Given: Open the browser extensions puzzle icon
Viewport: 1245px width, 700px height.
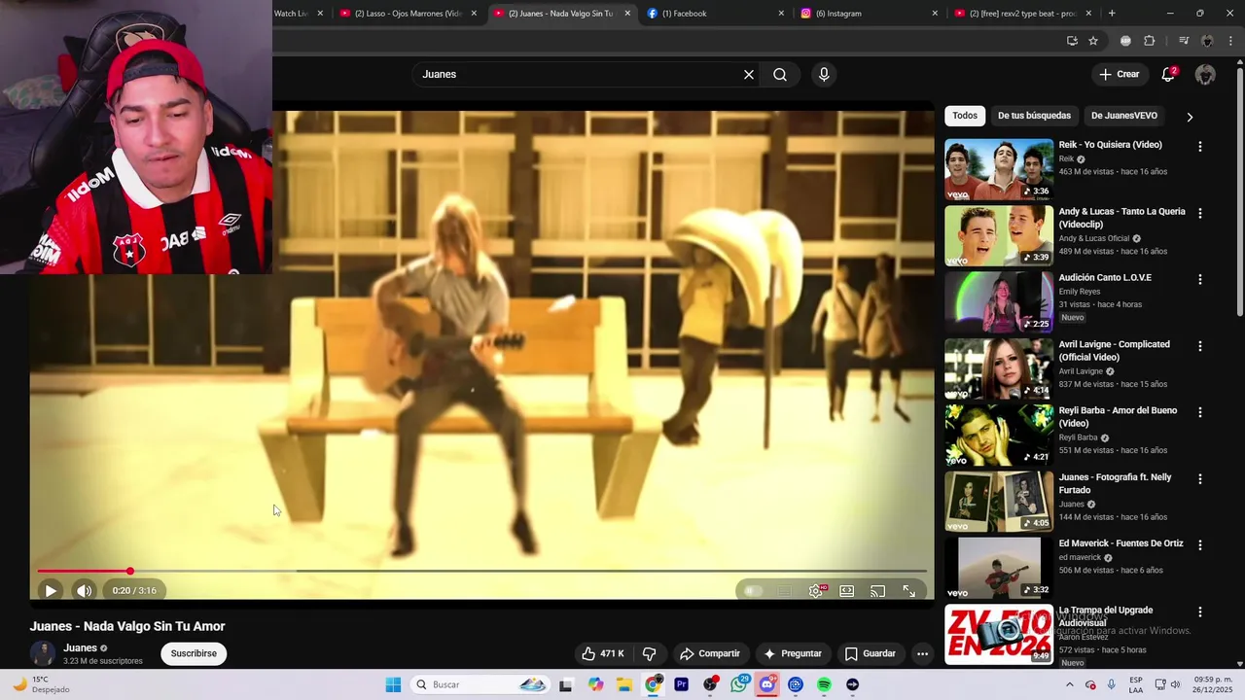Looking at the screenshot, I should [1149, 41].
